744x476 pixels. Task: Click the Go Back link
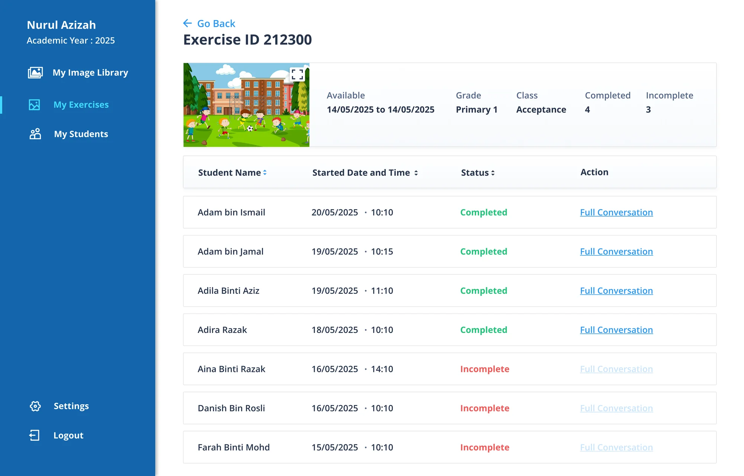click(216, 23)
